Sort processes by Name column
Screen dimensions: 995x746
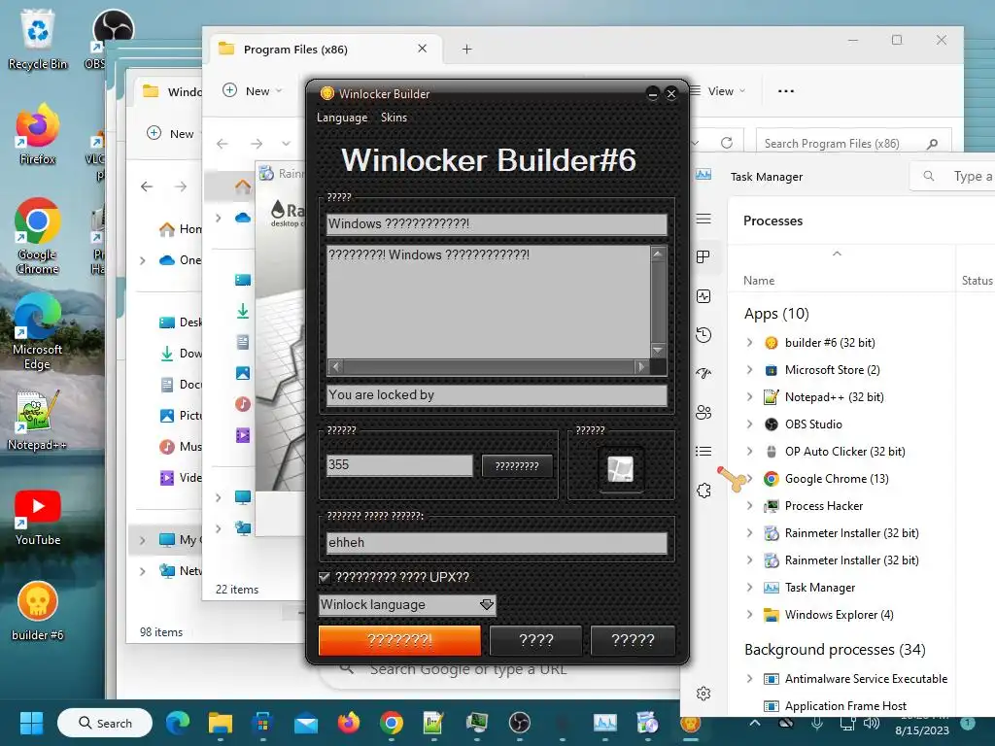click(759, 281)
